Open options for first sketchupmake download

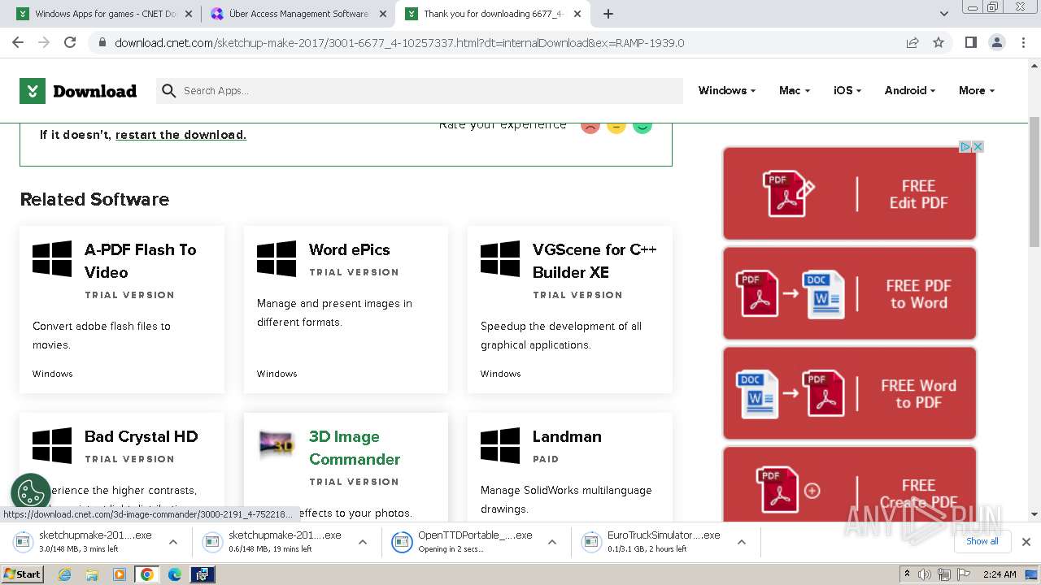coord(173,542)
